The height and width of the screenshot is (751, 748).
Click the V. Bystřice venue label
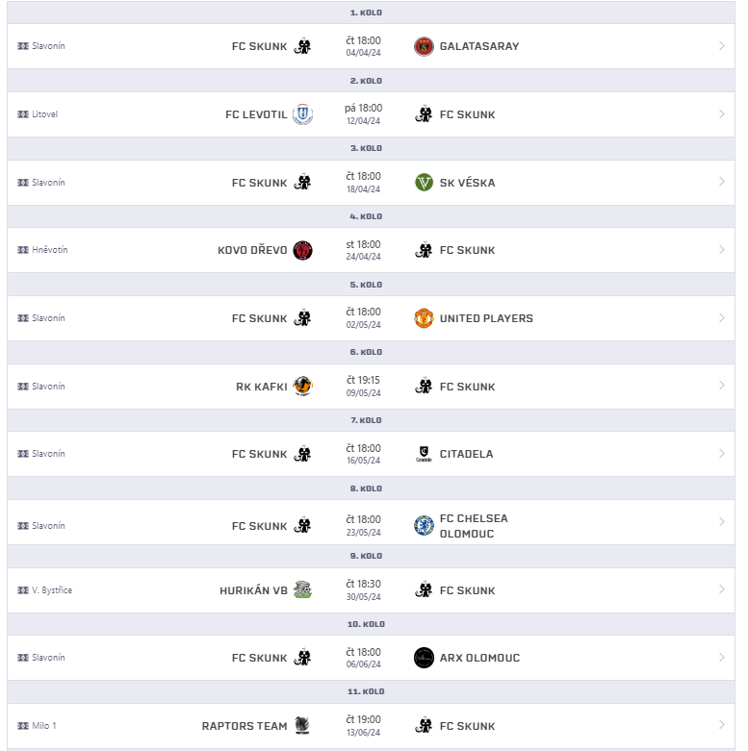52,590
